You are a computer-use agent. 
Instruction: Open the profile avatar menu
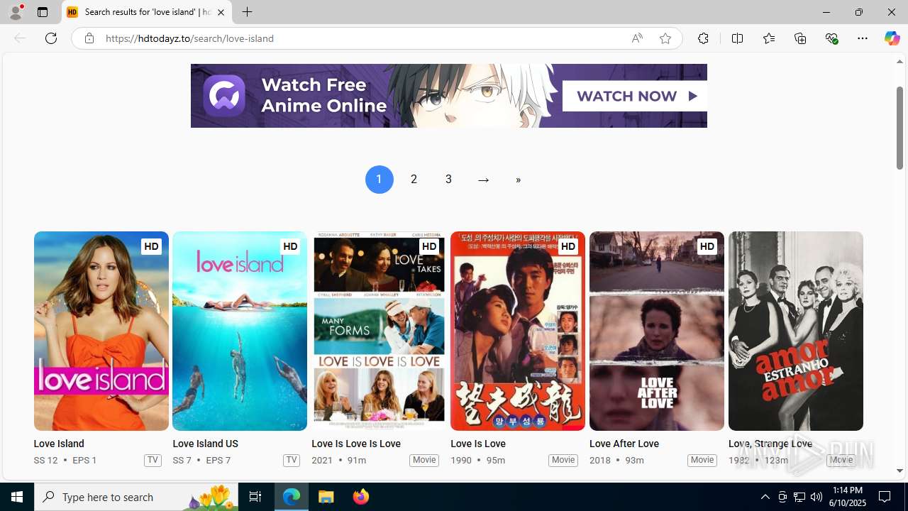16,12
